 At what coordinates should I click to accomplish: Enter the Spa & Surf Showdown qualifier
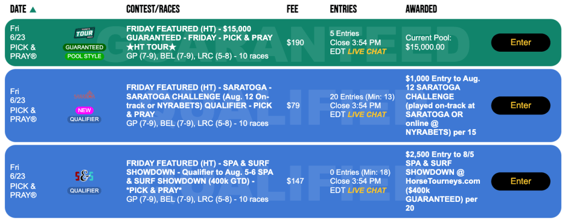tap(520, 181)
